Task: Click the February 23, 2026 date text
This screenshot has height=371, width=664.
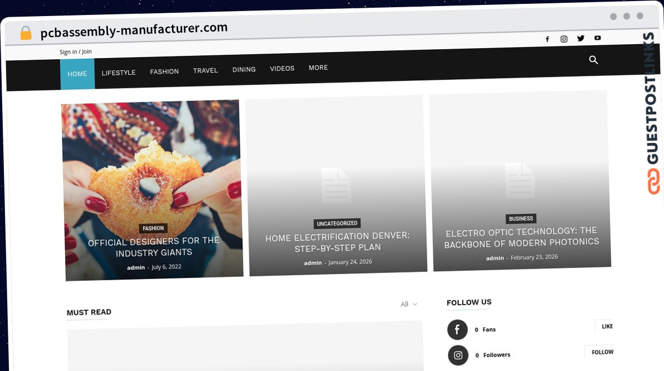Action: point(535,257)
